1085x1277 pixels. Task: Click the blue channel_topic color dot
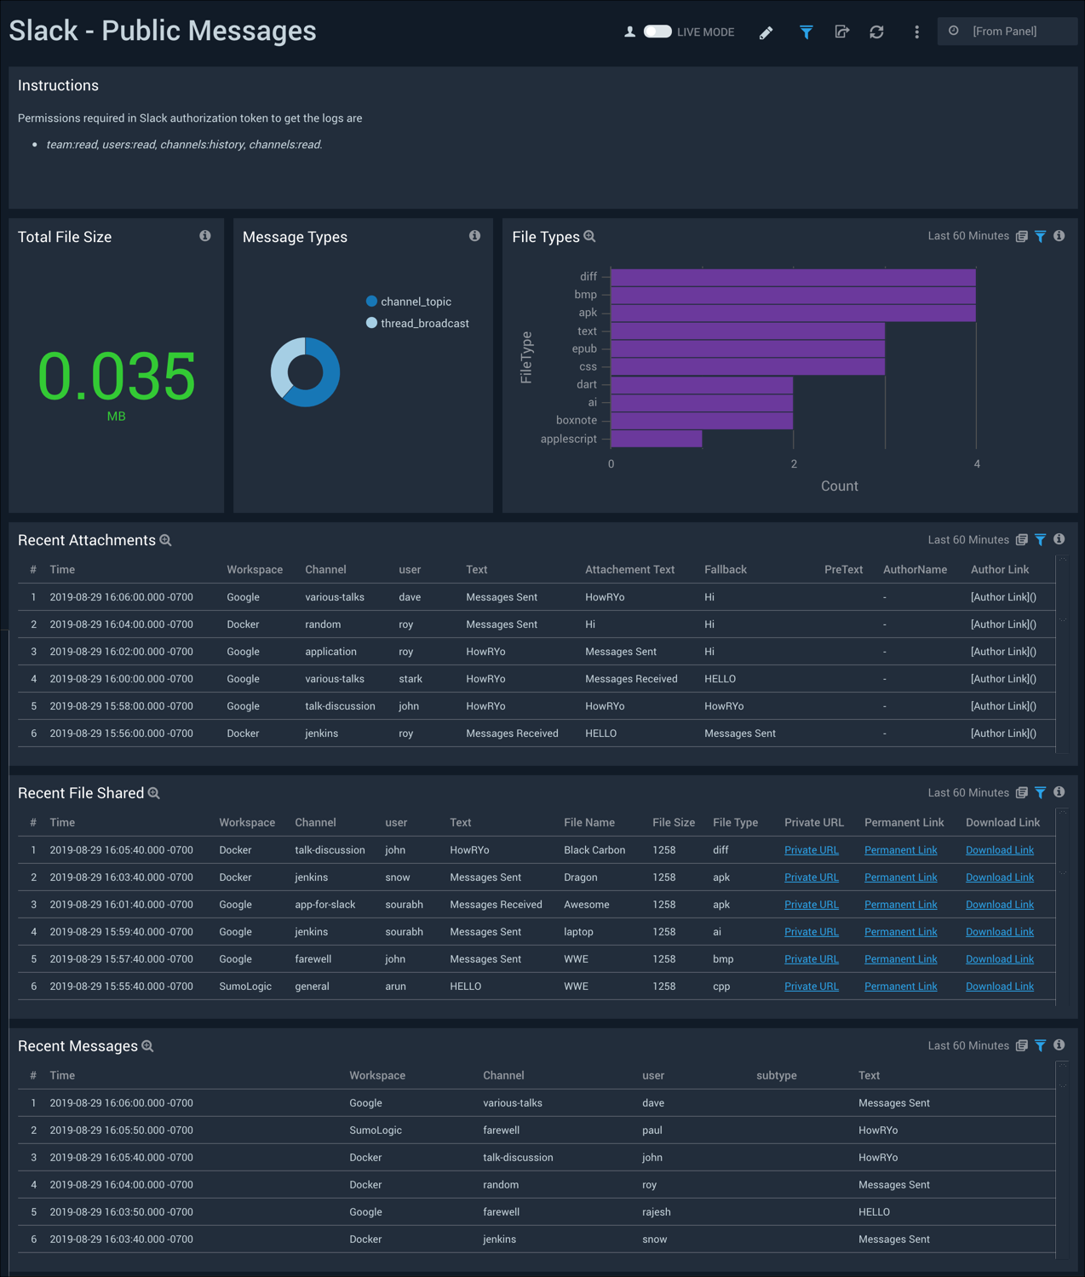click(x=371, y=301)
